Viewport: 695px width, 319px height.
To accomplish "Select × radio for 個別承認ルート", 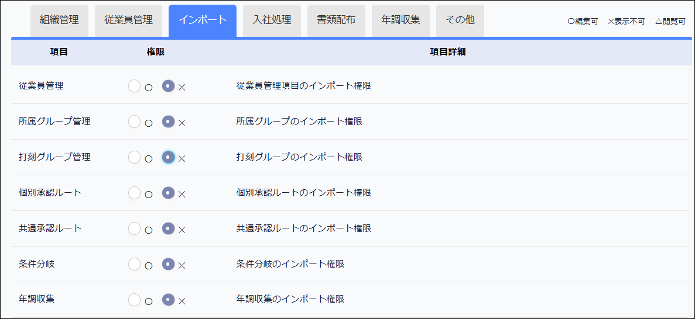I will click(x=169, y=193).
